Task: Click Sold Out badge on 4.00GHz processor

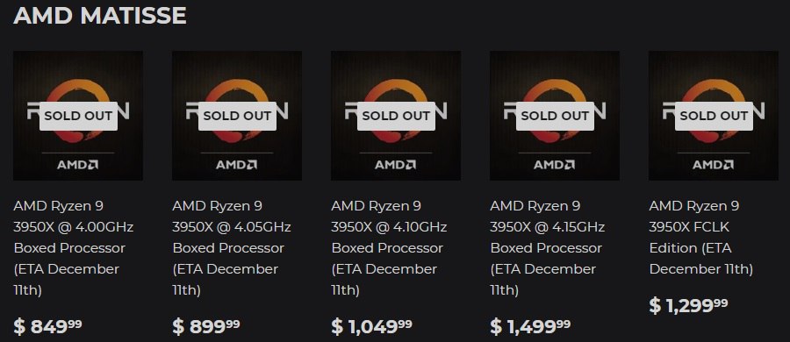Action: 78,116
